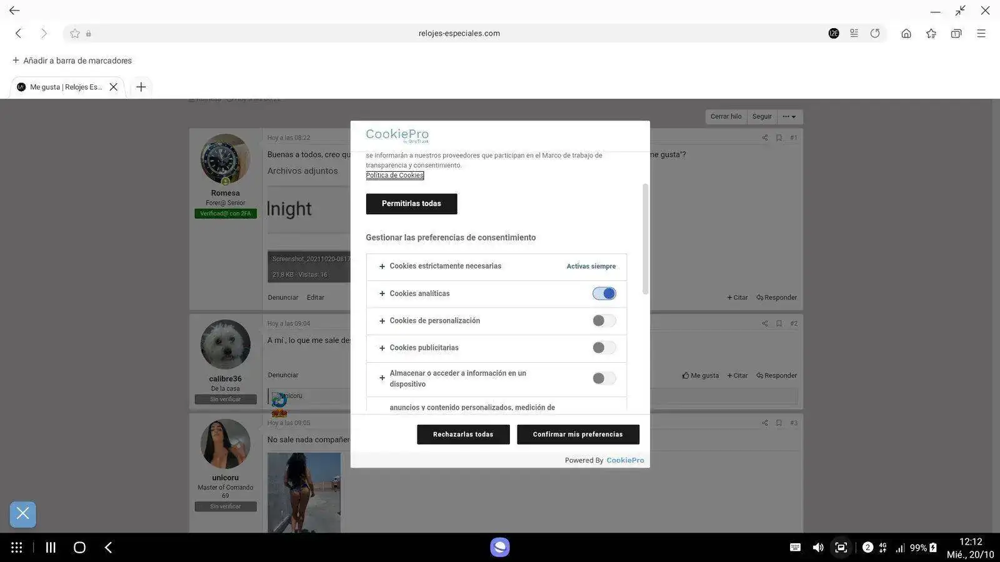Open calibre36's dog avatar
This screenshot has width=1000, height=562.
point(226,345)
